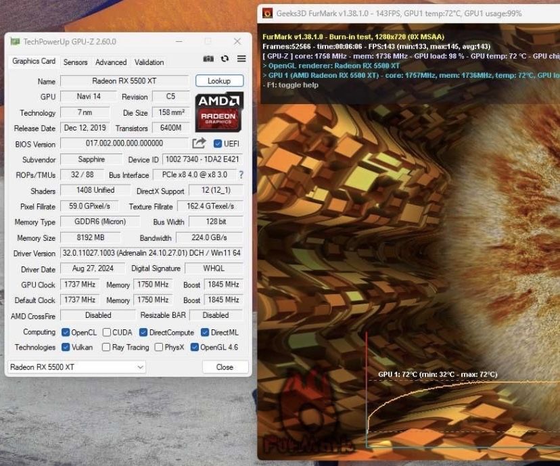Screen dimensions: 560x466
Task: Click the GPU-Z screenshot camera icon
Action: pyautogui.click(x=208, y=59)
